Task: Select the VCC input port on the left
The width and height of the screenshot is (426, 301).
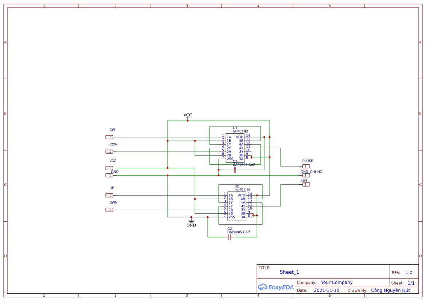Action: pos(109,168)
